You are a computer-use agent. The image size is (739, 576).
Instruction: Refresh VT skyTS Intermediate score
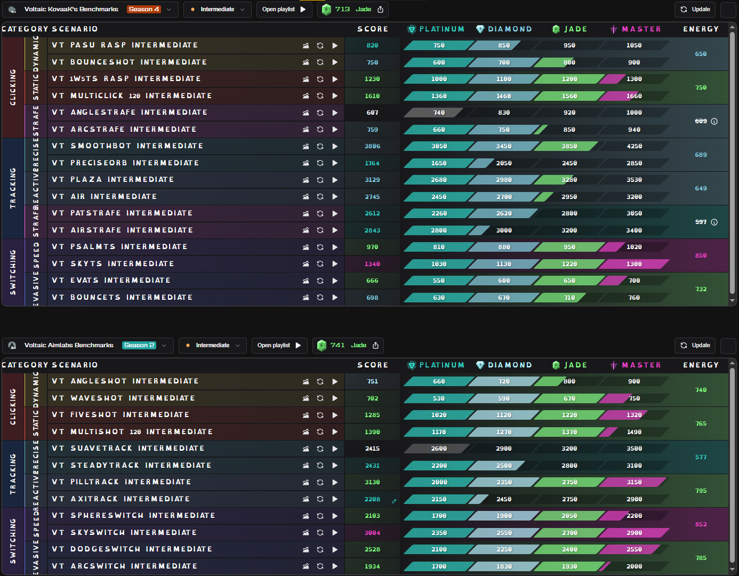coord(320,264)
